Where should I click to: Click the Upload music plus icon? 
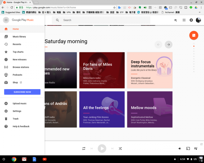(x=6, y=104)
